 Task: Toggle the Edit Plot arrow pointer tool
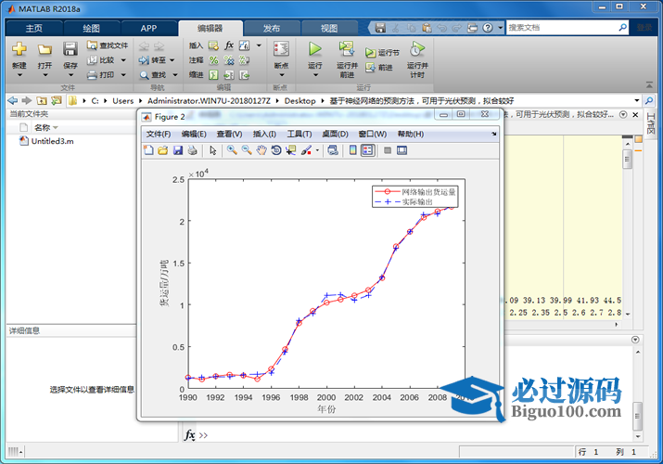(212, 150)
